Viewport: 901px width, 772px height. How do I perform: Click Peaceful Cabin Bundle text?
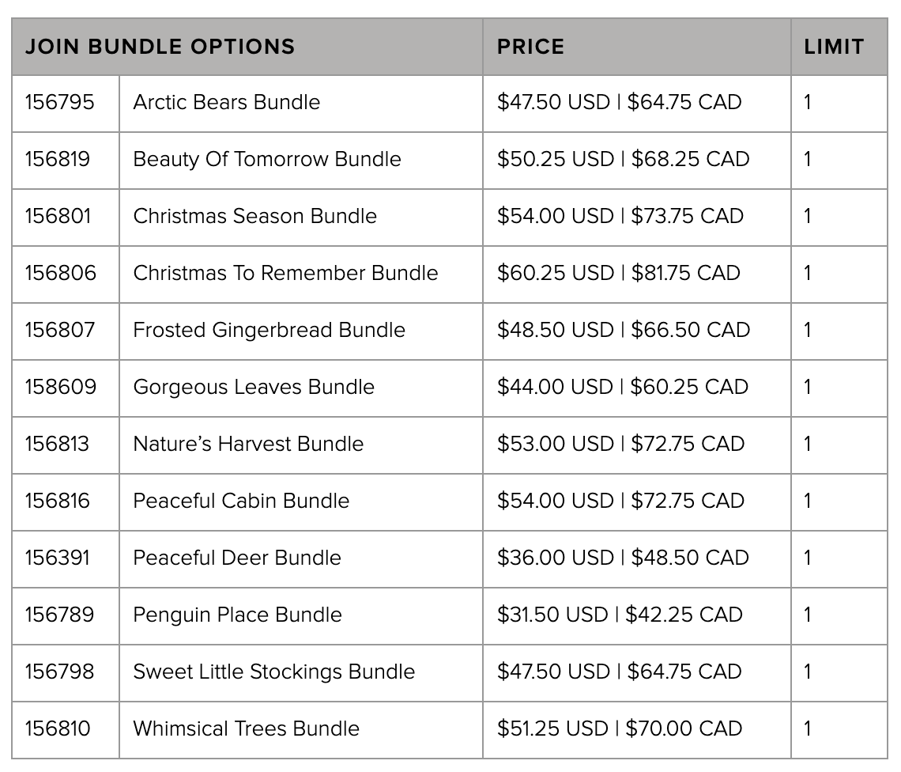(x=240, y=501)
